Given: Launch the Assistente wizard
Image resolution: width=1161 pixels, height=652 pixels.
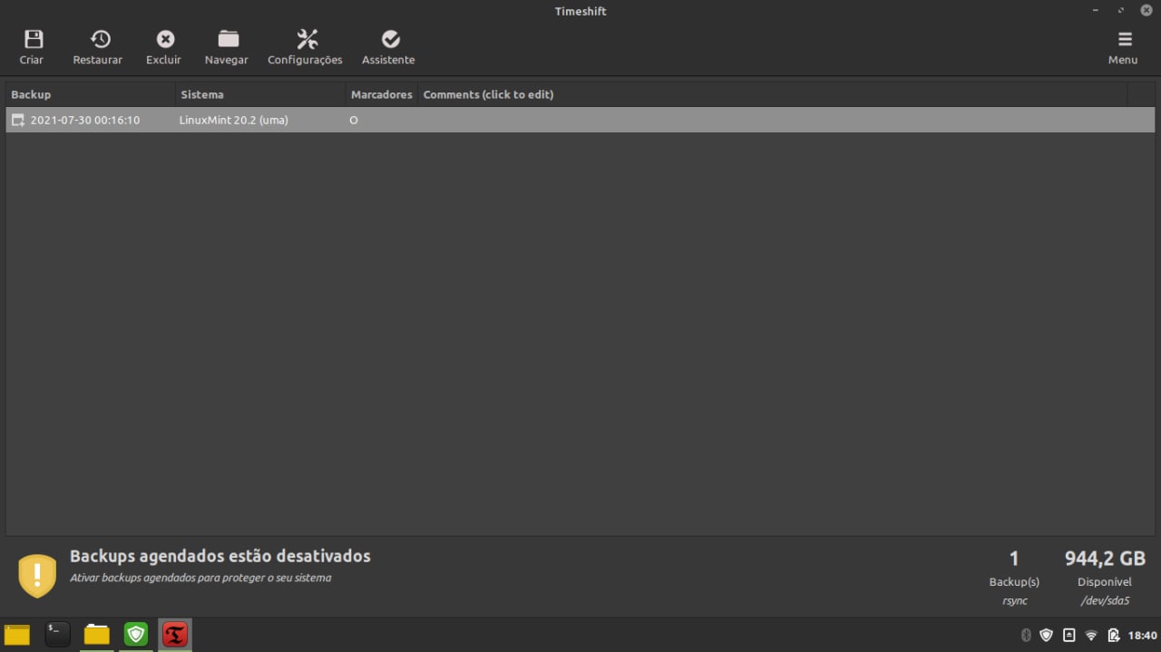Looking at the screenshot, I should click(x=389, y=46).
